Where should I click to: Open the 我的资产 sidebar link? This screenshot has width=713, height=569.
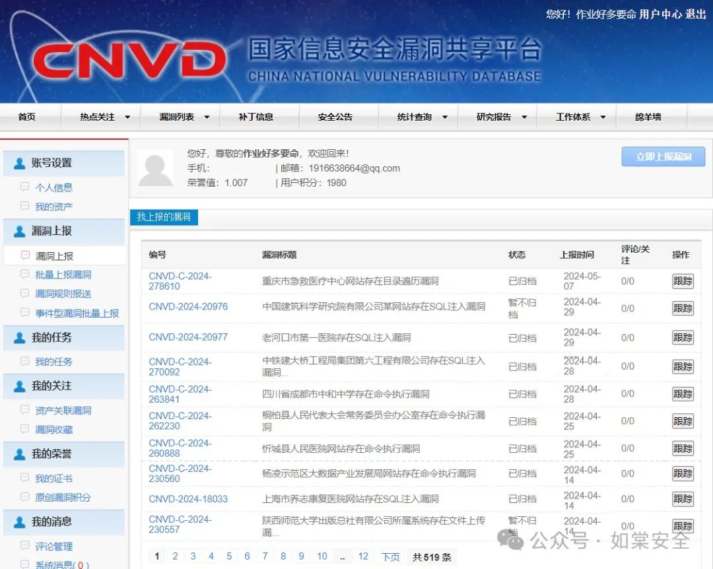tap(53, 207)
